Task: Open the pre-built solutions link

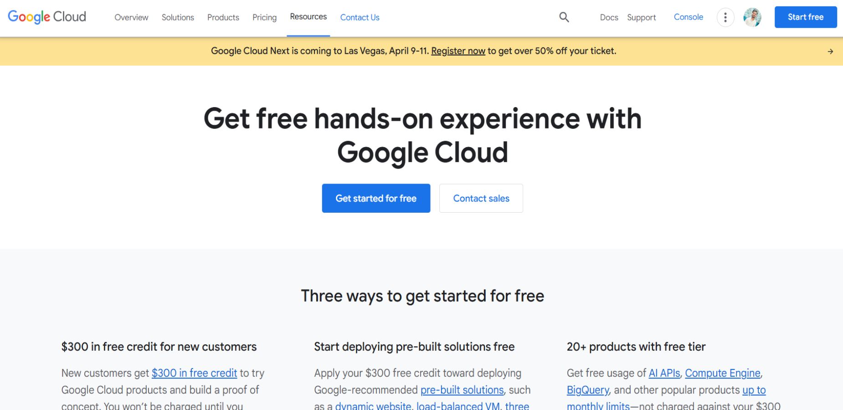Action: coord(462,390)
